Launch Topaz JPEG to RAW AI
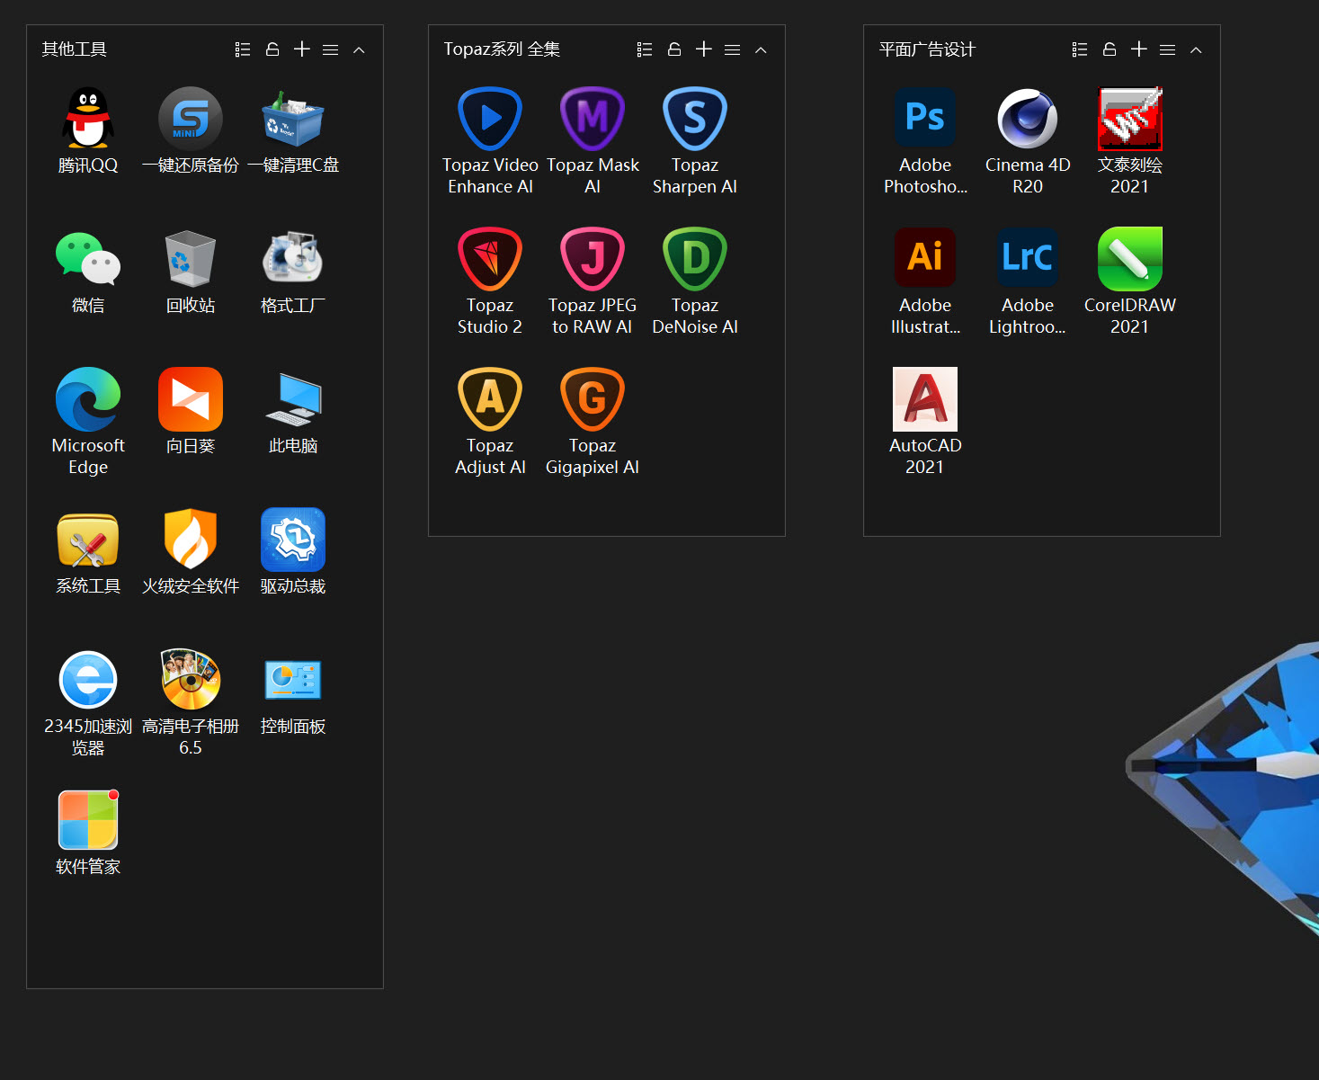The width and height of the screenshot is (1319, 1080). 593,259
